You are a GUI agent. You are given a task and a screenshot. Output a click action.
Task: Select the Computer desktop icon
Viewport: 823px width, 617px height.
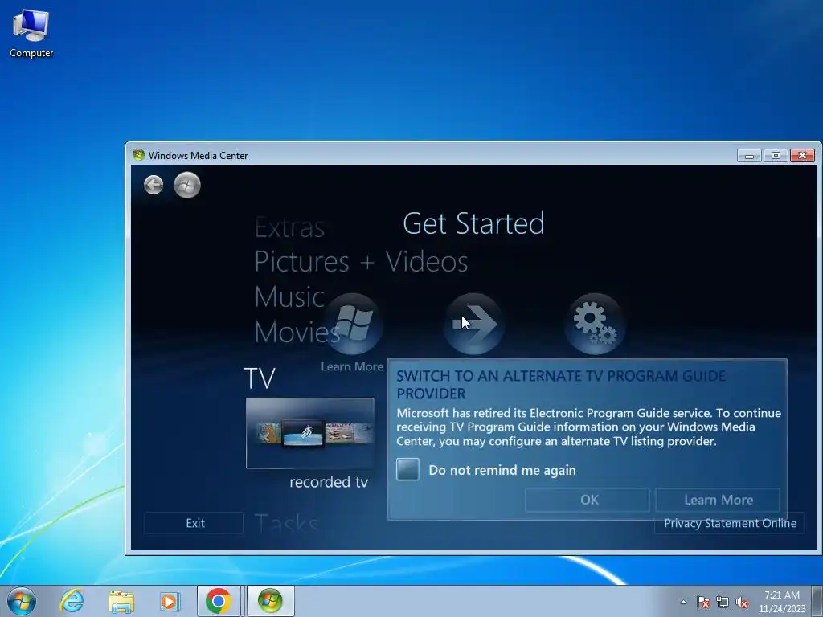31,32
